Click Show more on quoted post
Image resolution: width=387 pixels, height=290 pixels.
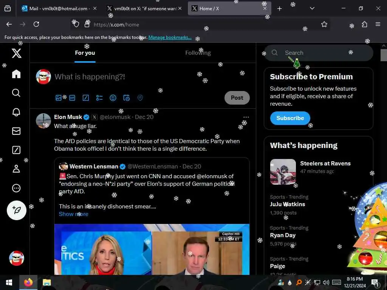click(74, 214)
